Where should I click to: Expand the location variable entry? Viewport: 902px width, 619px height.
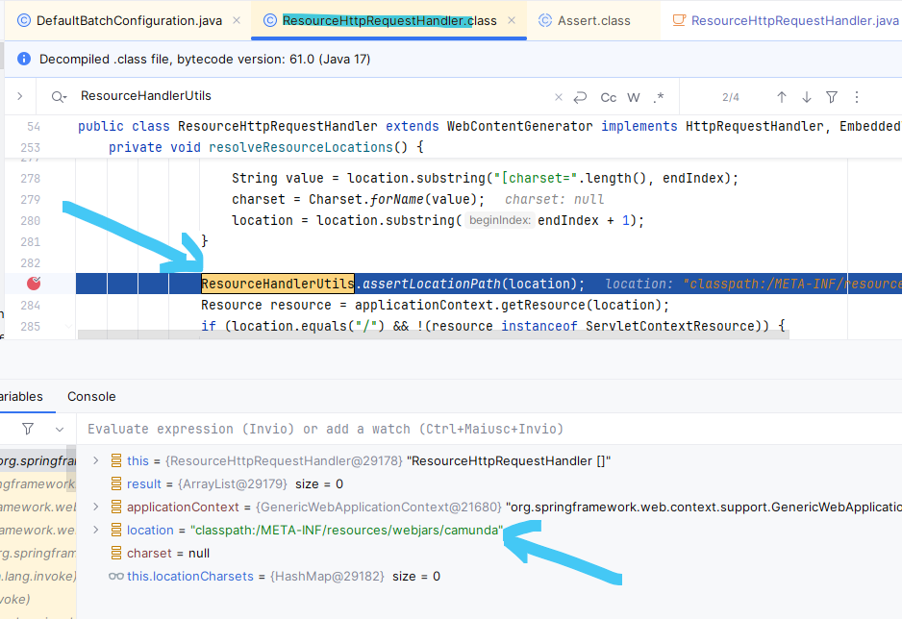tap(94, 530)
